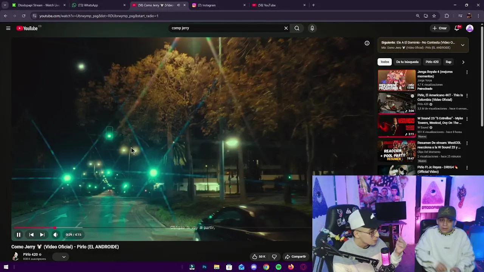Open Pirlo Ft Jc Reyes DROG4 title
This screenshot has width=484, height=272.
pos(437,170)
